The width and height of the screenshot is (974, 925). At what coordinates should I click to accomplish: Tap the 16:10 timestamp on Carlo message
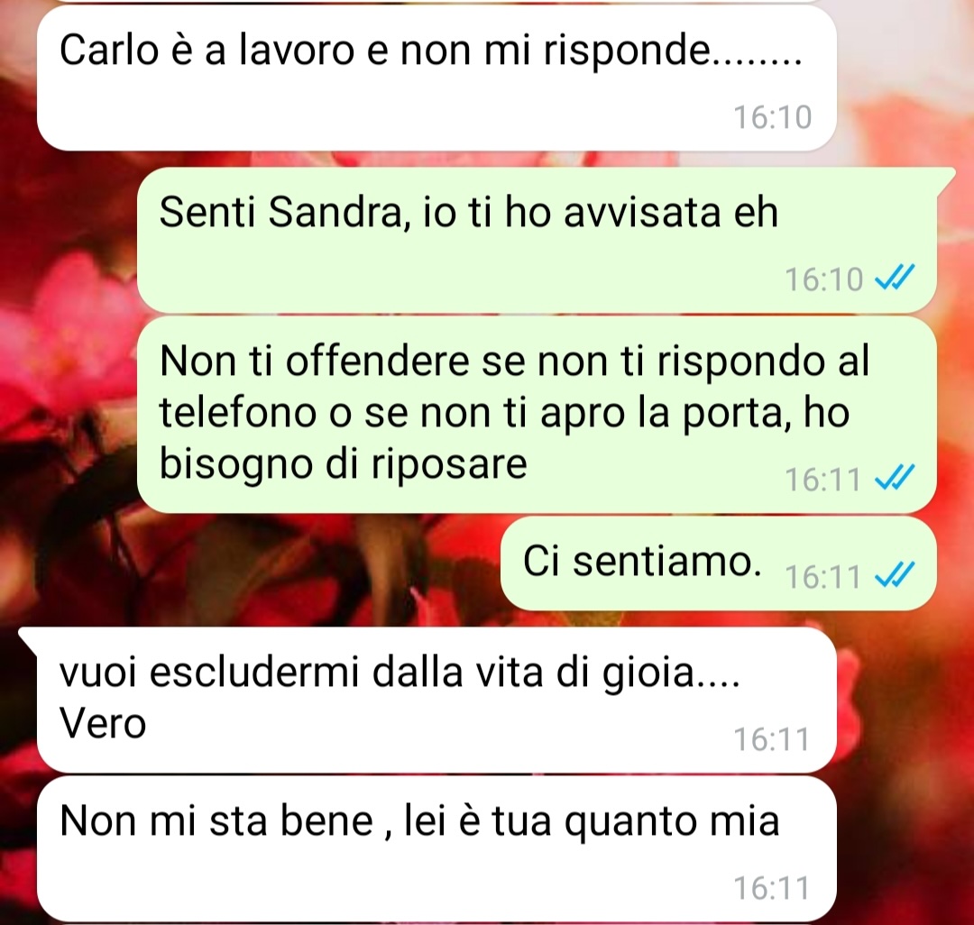click(772, 117)
